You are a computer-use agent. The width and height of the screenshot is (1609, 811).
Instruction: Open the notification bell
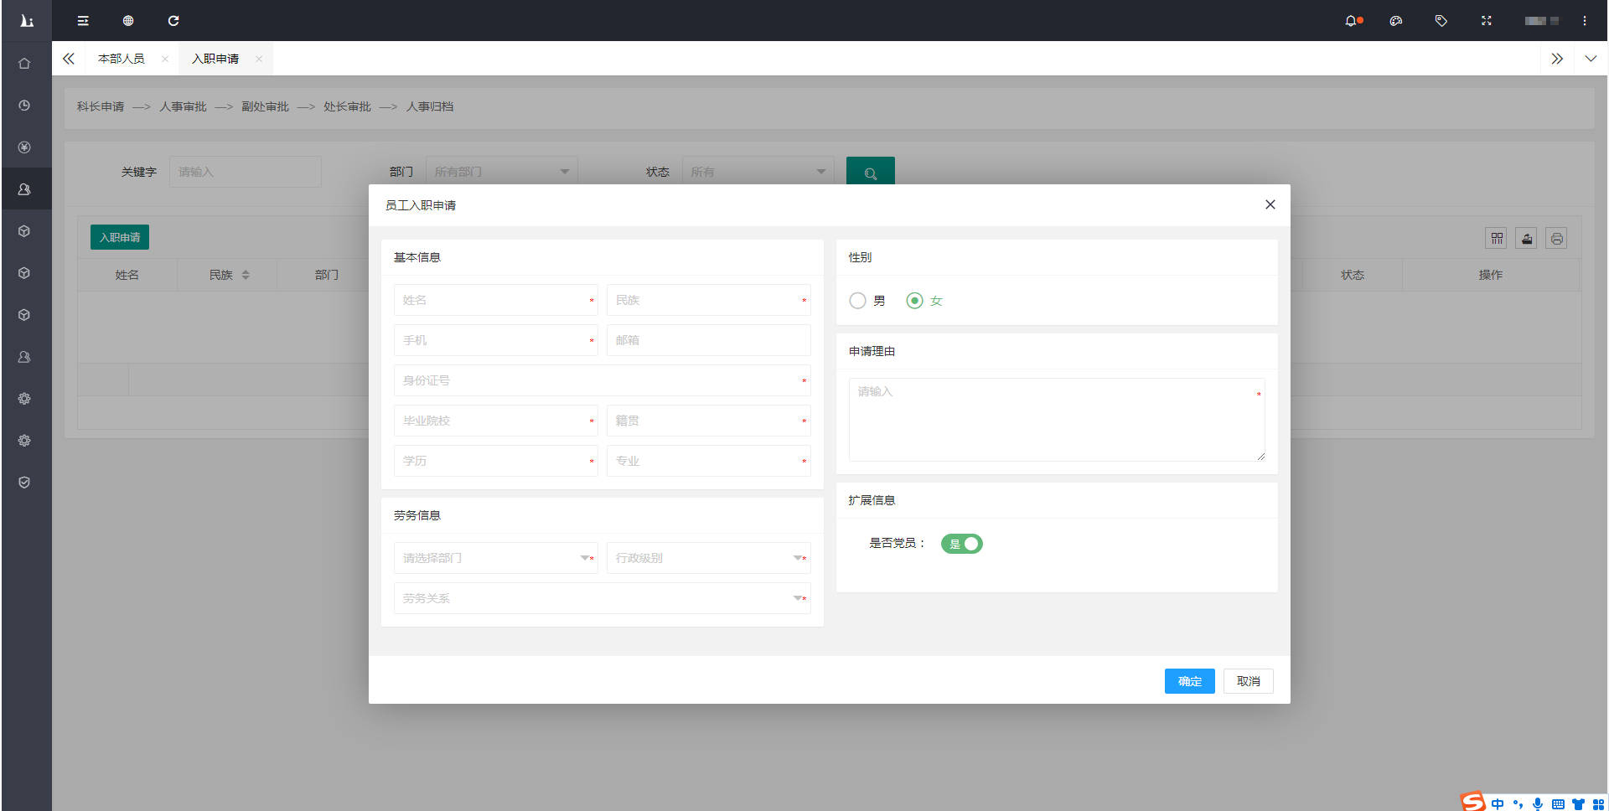(x=1350, y=21)
